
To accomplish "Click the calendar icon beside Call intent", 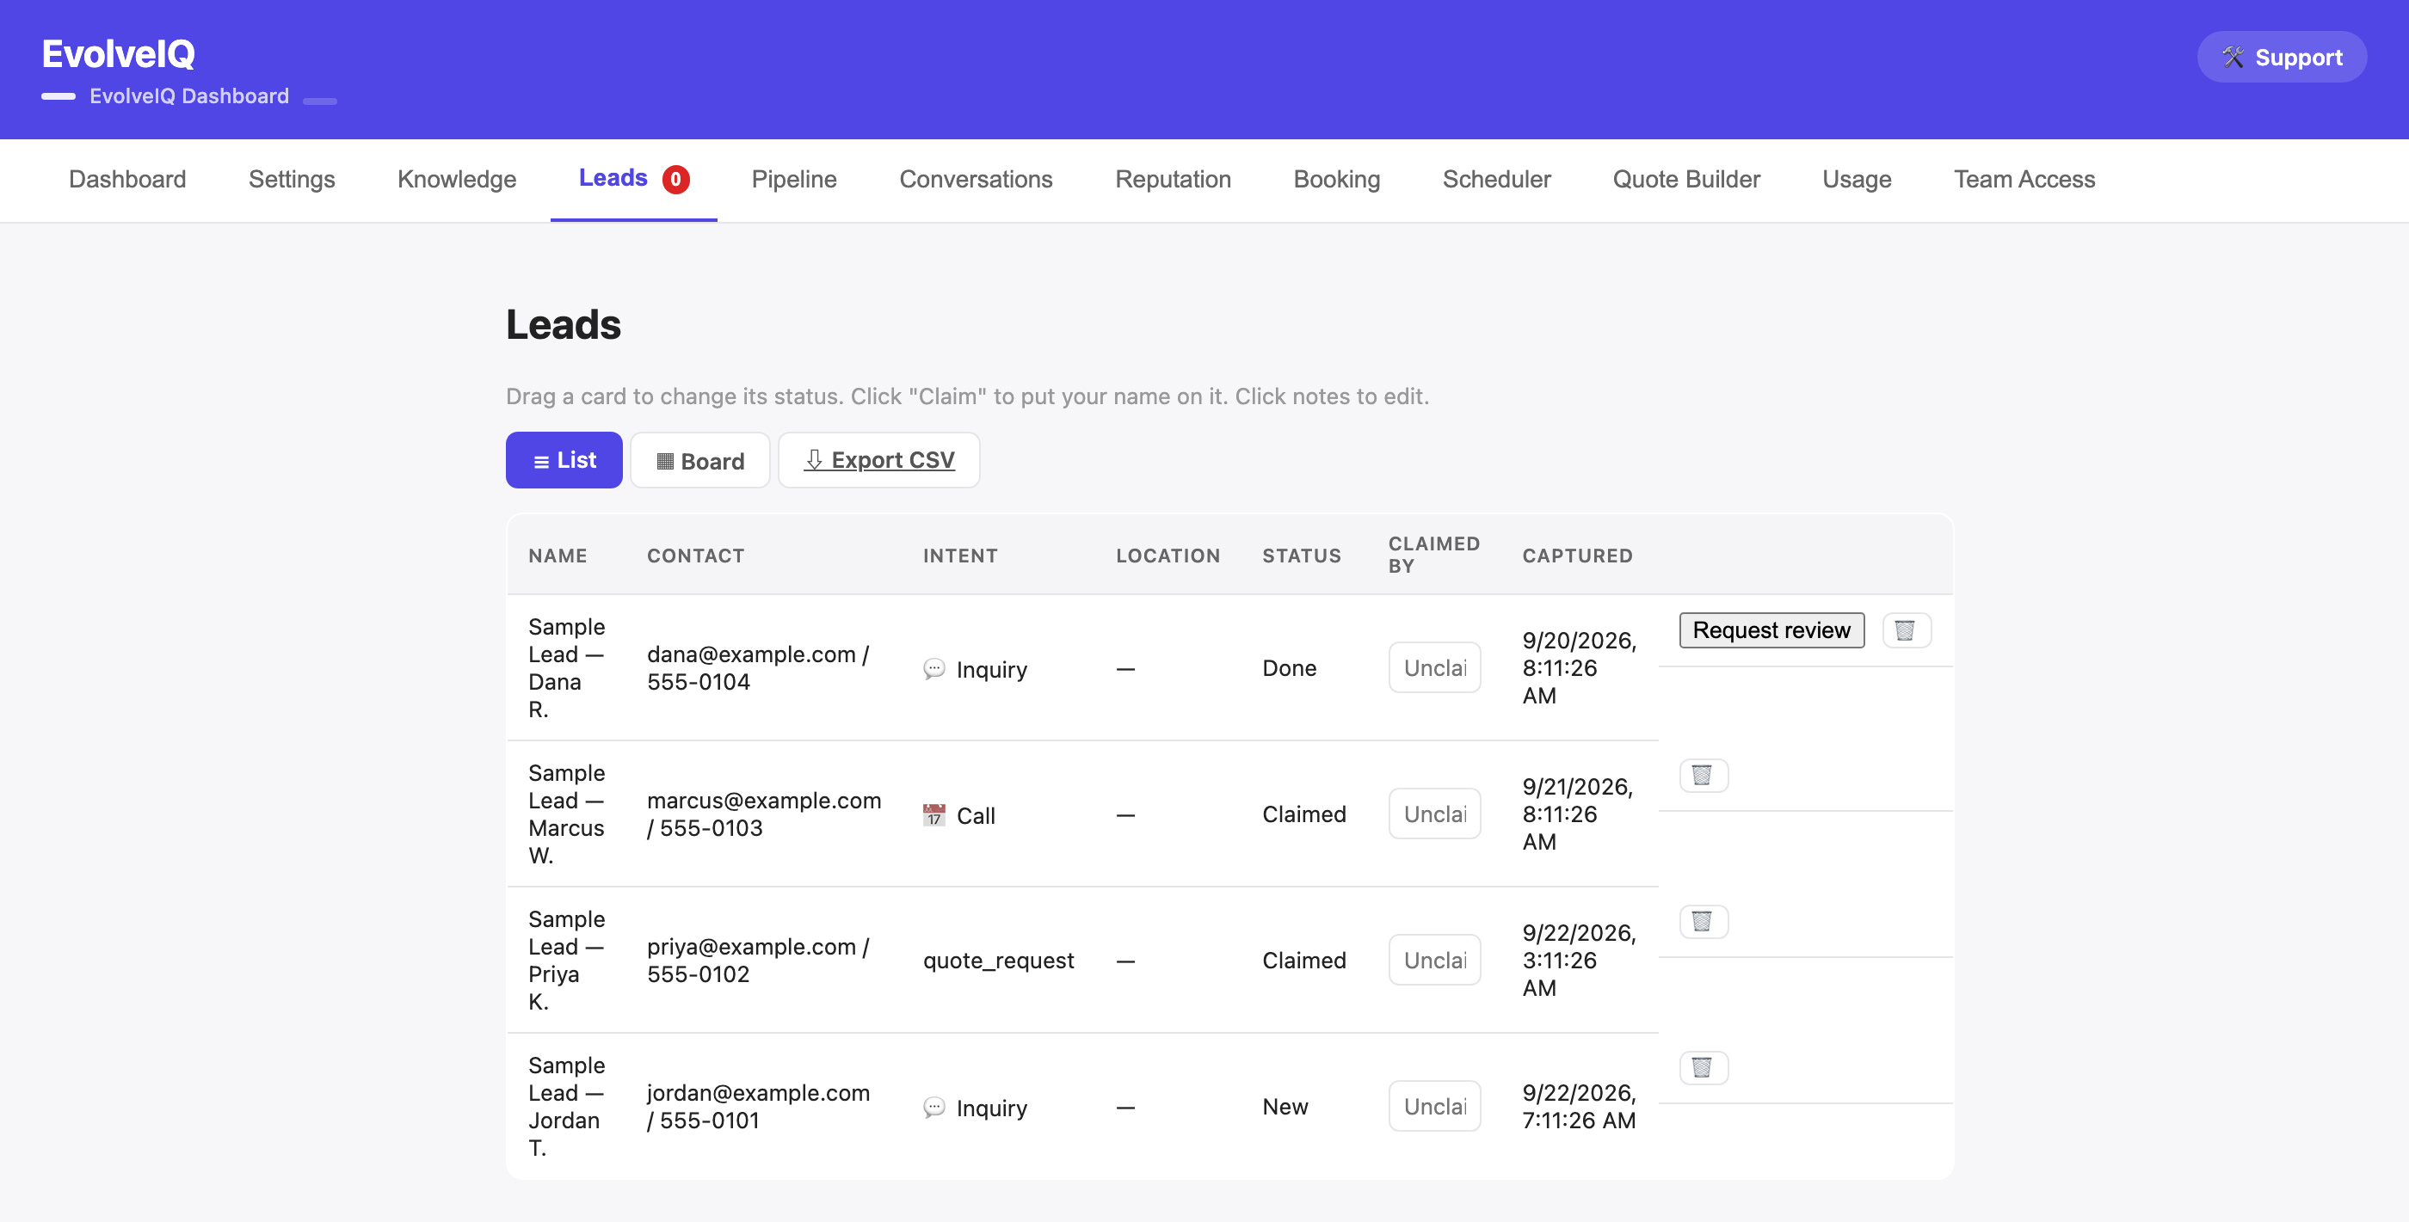I will (933, 815).
